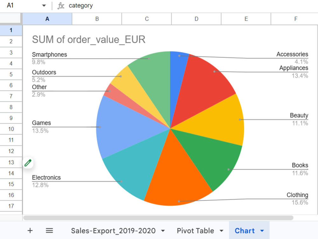
Task: Select row 17 header
Action: point(11,206)
